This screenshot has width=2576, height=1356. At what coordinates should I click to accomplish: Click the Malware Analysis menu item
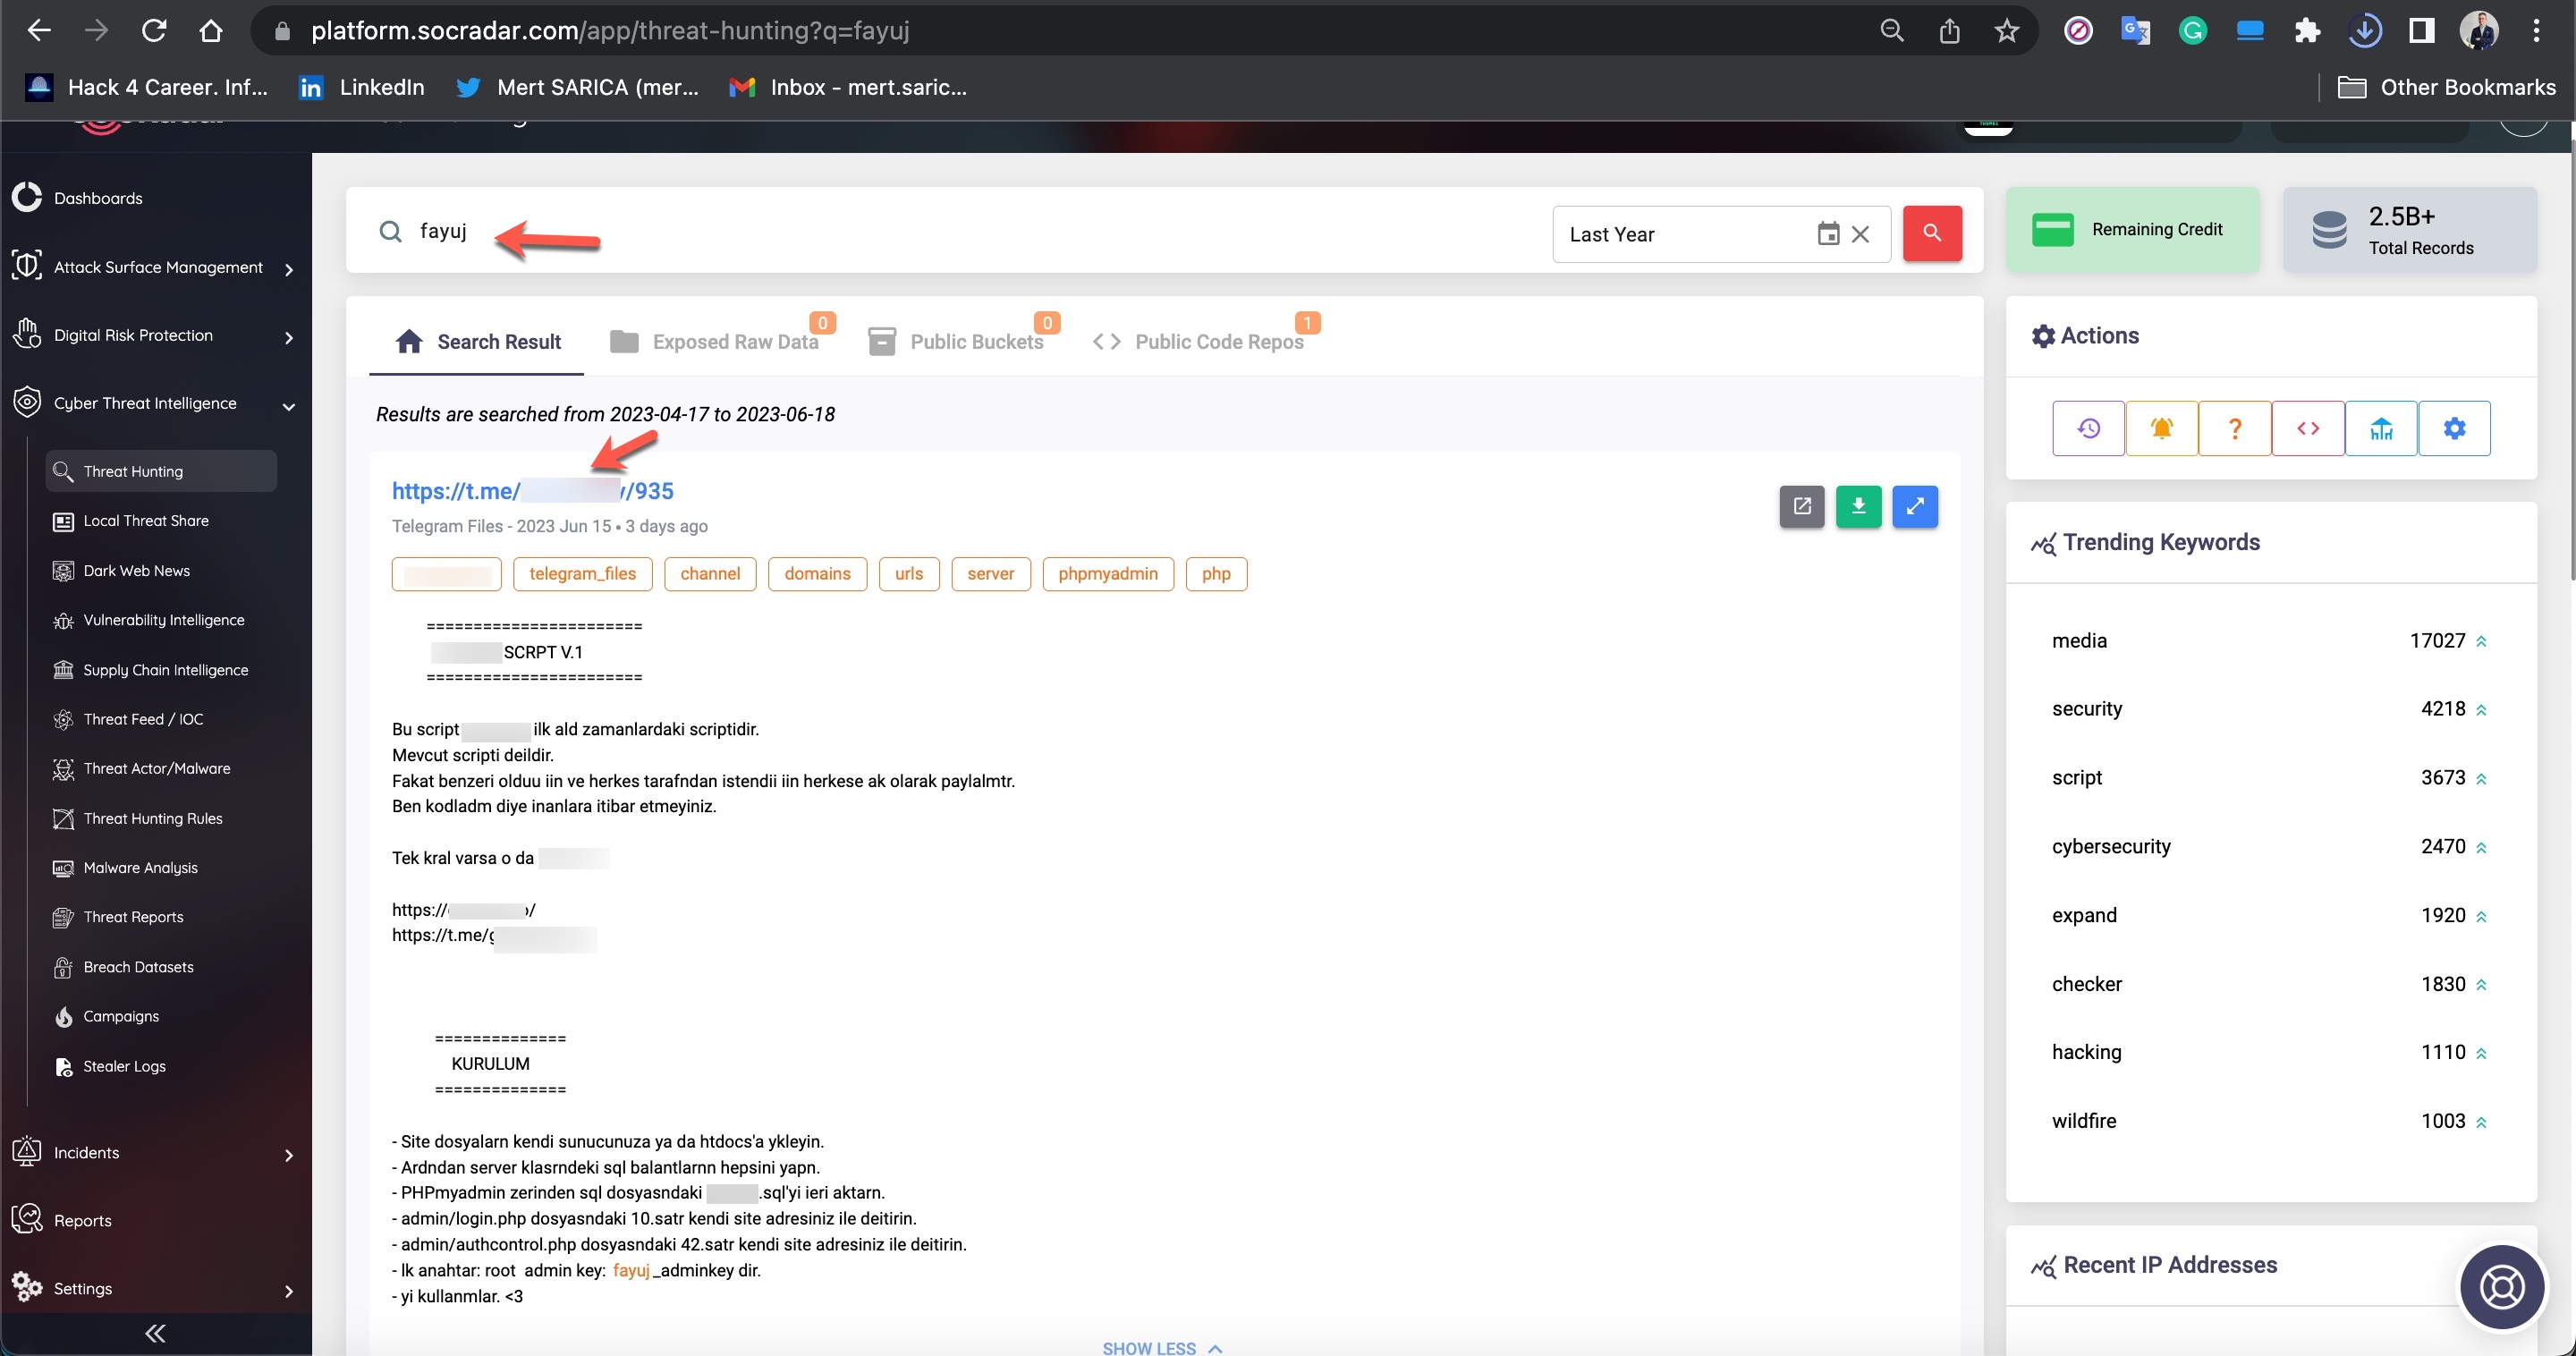pyautogui.click(x=141, y=869)
